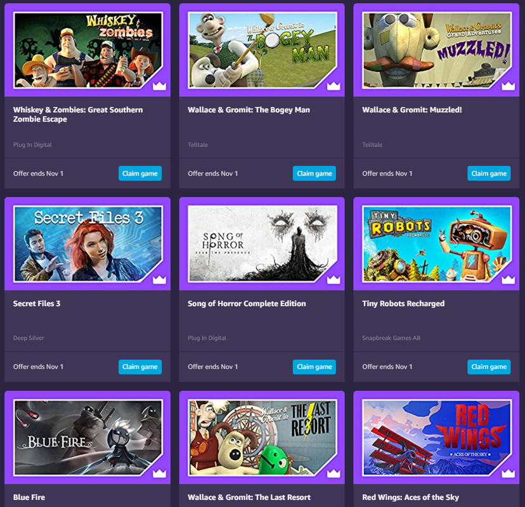Open the Tiny Robots Recharged cover image
This screenshot has width=525, height=507.
(437, 243)
